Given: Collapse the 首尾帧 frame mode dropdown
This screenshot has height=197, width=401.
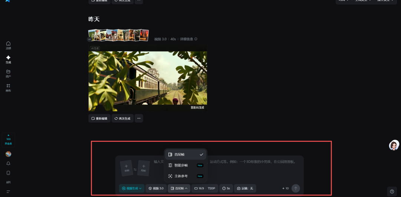Looking at the screenshot, I should pyautogui.click(x=179, y=188).
